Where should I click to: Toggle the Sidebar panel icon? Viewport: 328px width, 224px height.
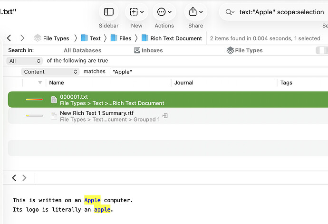[x=108, y=12]
